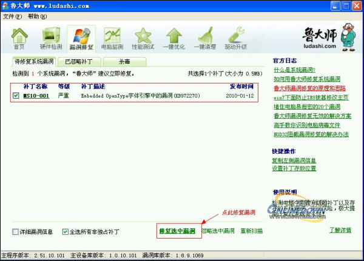
Task: Switch to 待修复系统漏洞 tab
Action: [x=34, y=62]
